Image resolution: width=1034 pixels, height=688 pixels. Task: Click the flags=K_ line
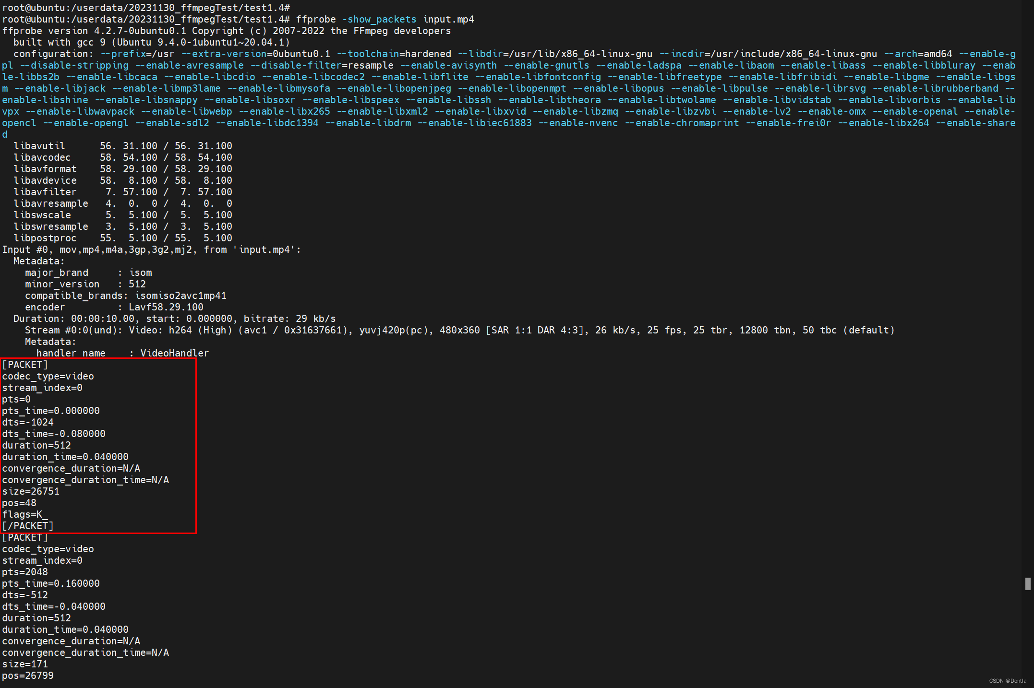point(25,514)
